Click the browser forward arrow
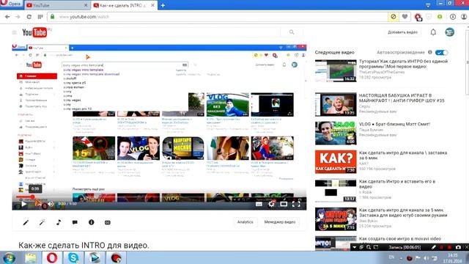 [18, 17]
